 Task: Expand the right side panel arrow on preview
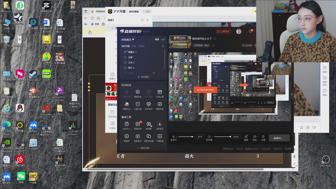point(292,94)
